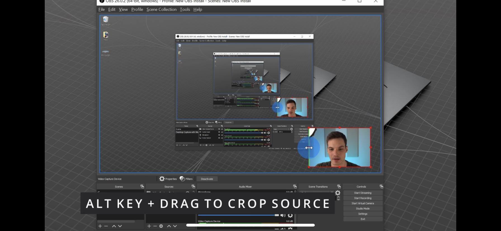Undock the Audio Mixer panel
501x231 pixels.
coord(295,186)
